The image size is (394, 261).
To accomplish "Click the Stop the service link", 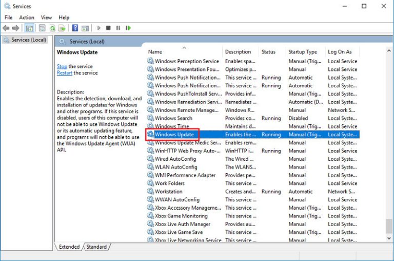I will click(62, 66).
